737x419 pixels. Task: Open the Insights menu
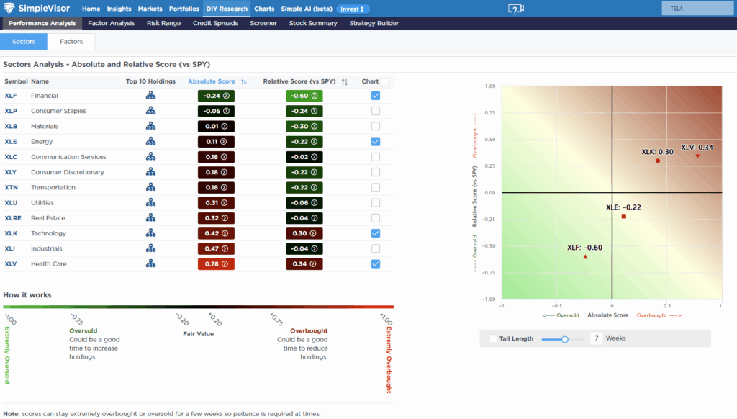pyautogui.click(x=119, y=9)
